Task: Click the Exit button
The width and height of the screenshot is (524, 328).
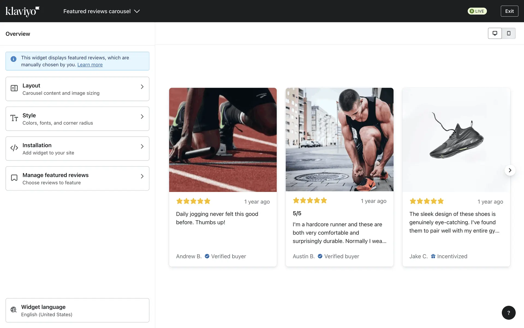Action: pos(509,11)
